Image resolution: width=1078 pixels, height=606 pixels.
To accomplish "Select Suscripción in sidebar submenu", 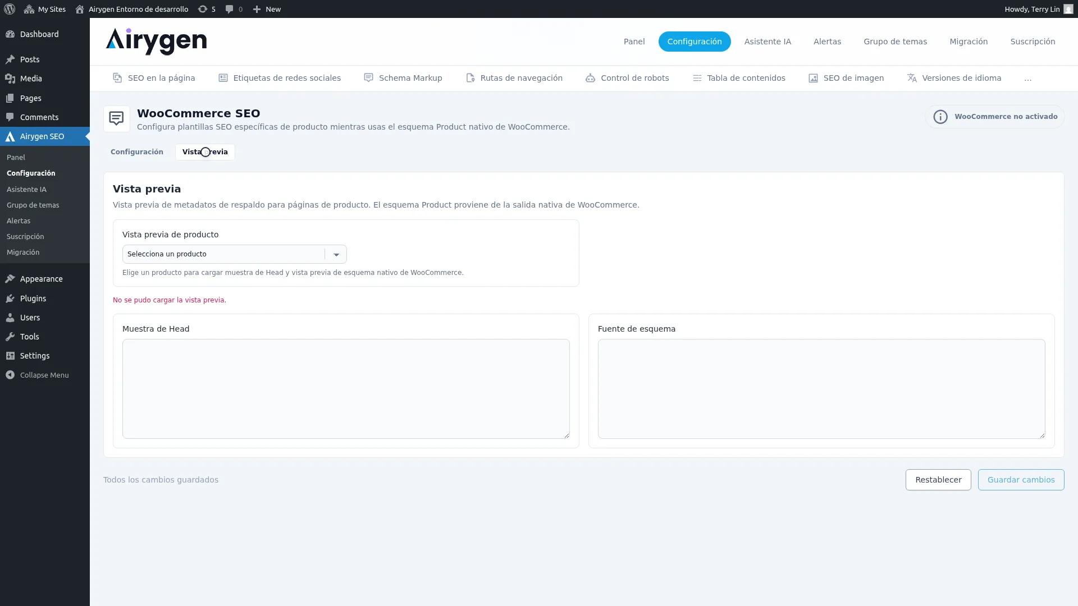I will (25, 236).
